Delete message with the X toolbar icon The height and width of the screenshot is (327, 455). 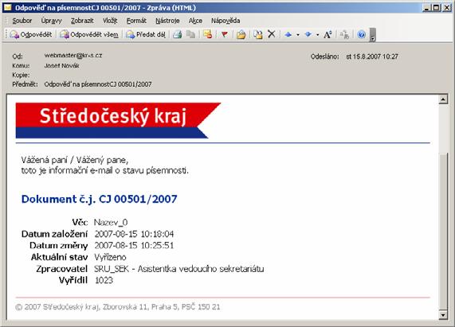[x=272, y=34]
